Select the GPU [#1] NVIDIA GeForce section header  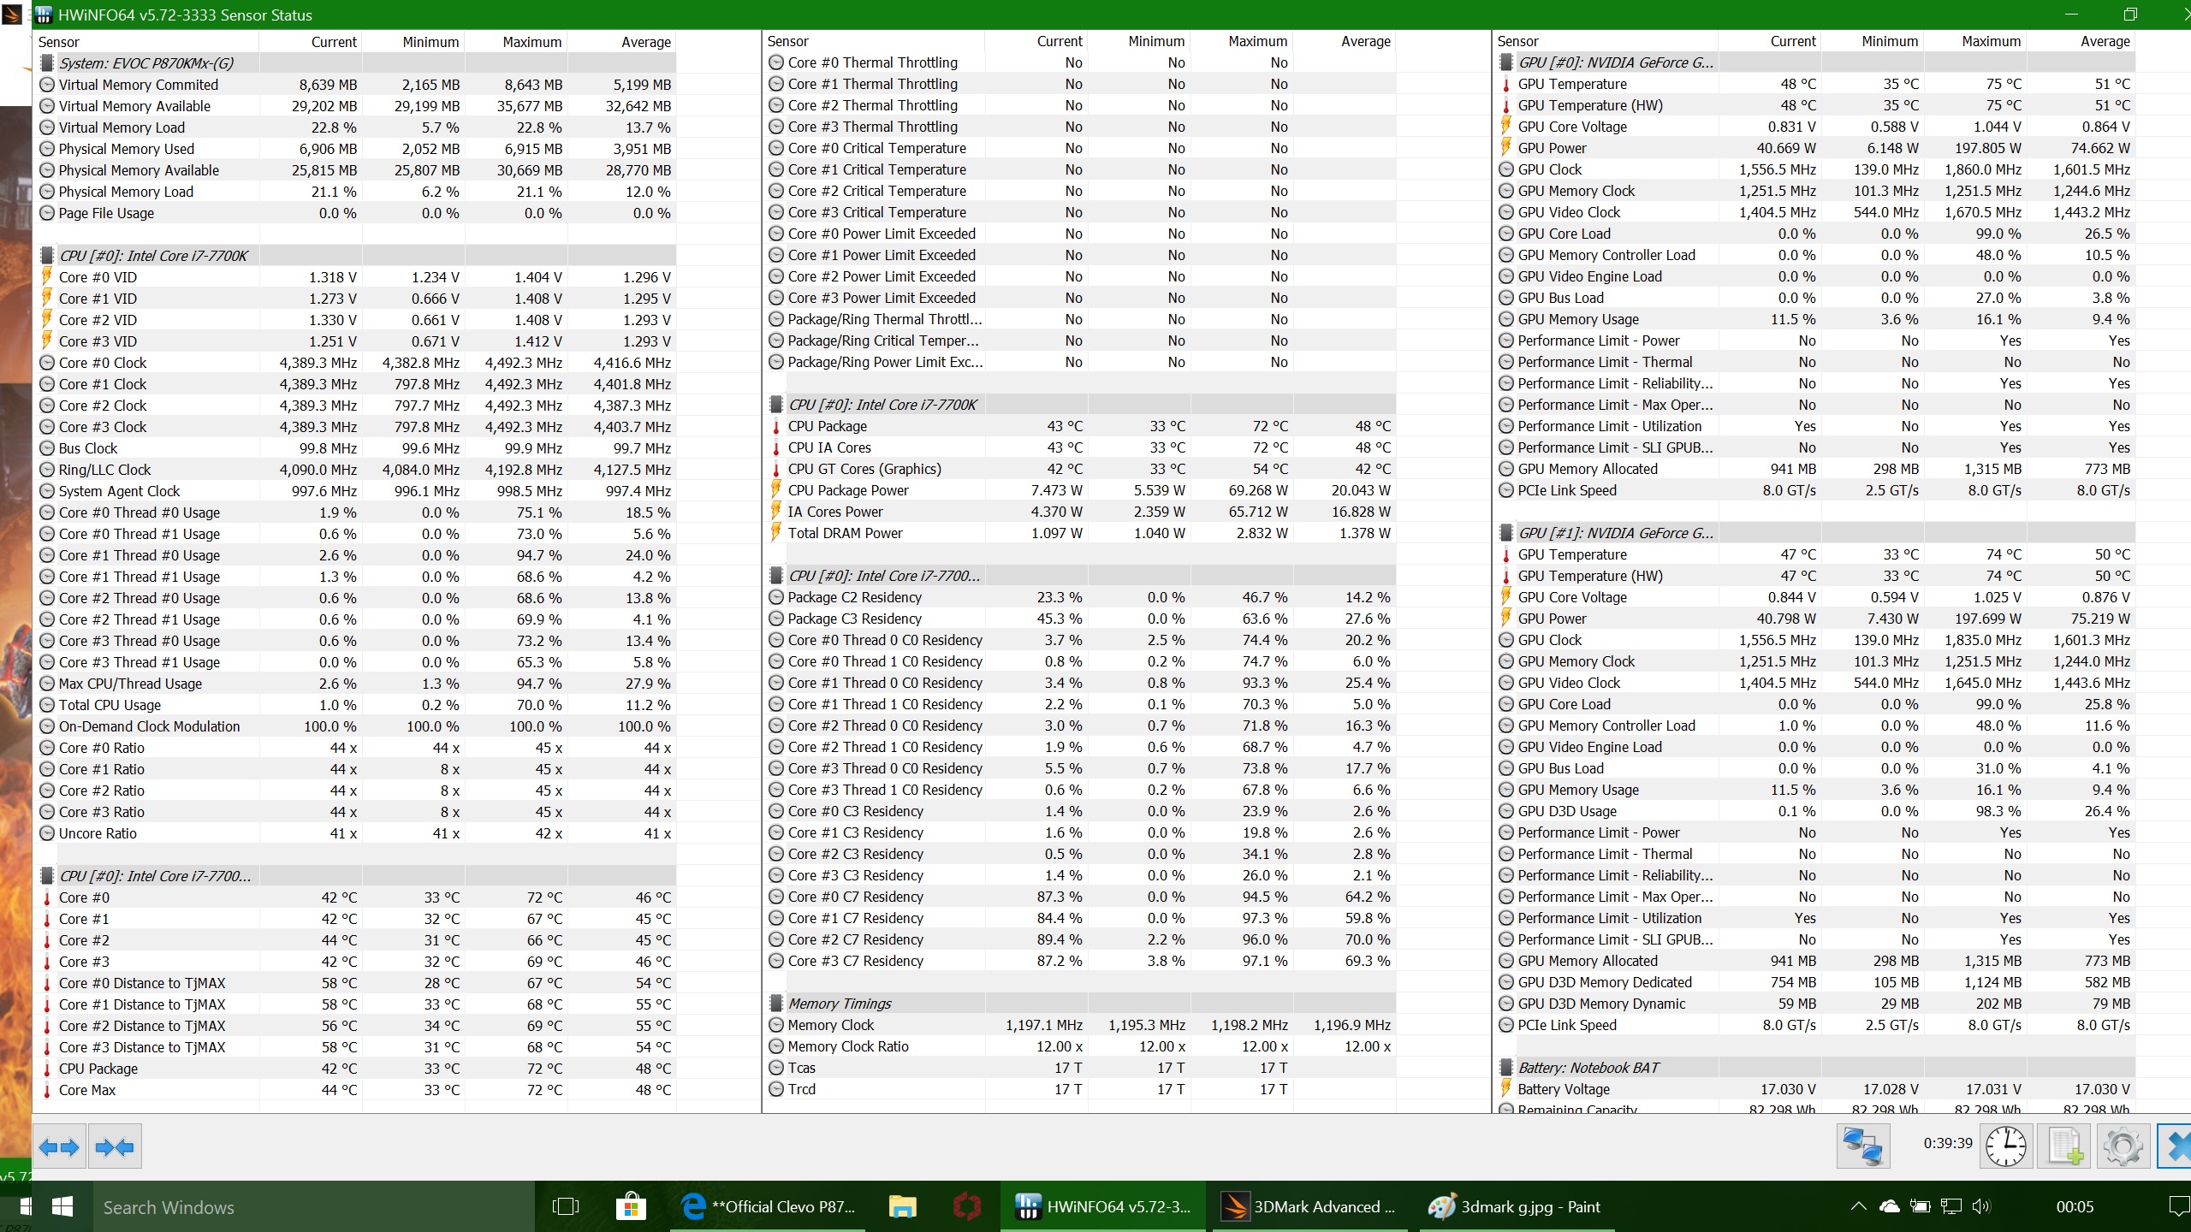(x=1615, y=533)
